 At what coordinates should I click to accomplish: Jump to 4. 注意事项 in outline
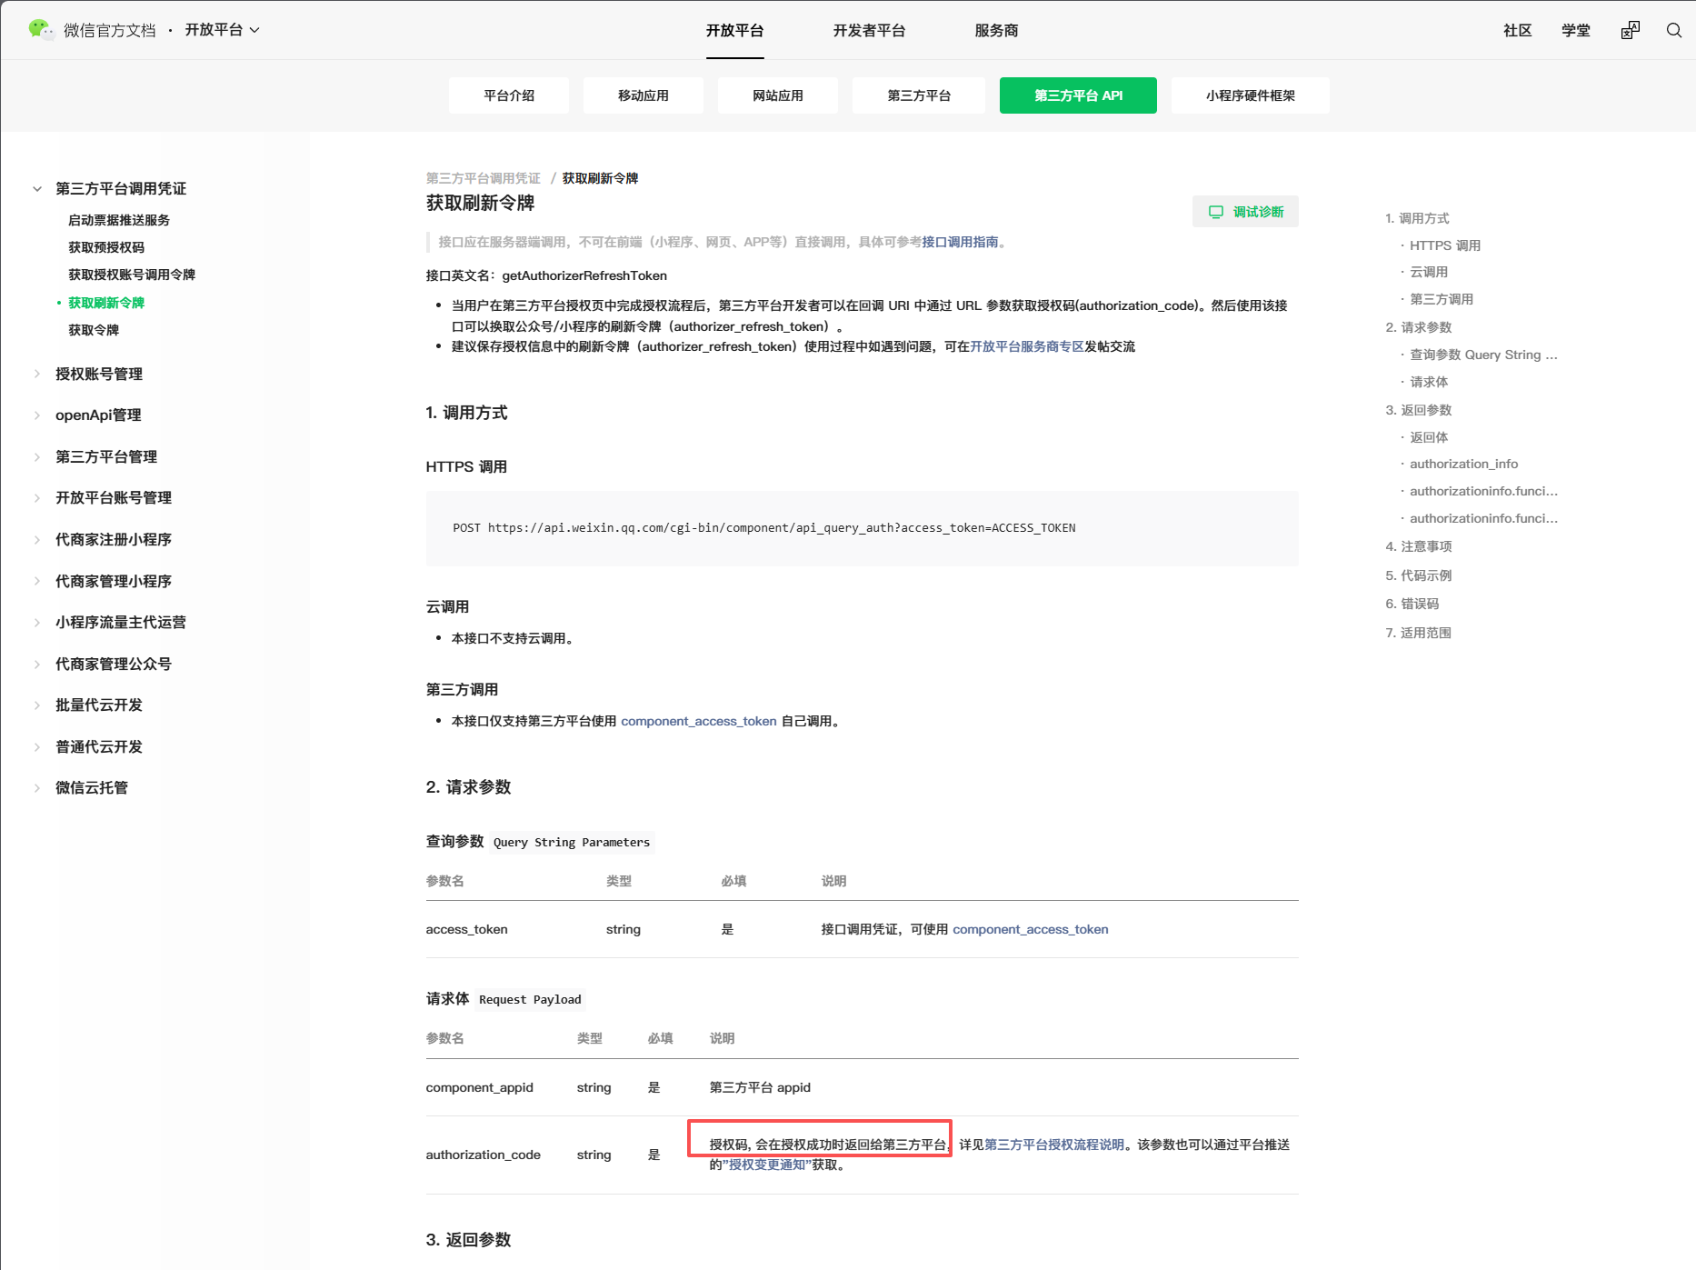coord(1419,546)
